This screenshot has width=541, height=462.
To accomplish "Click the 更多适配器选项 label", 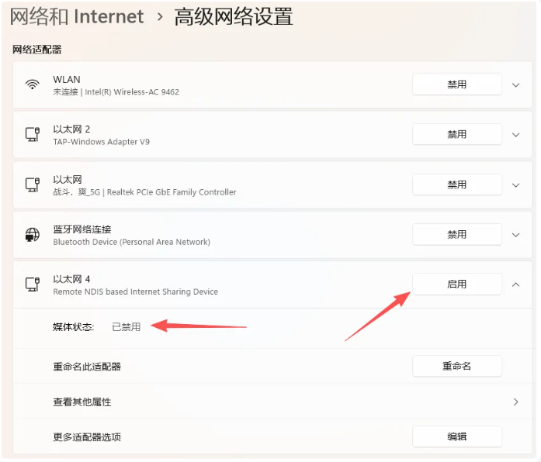I will point(87,437).
